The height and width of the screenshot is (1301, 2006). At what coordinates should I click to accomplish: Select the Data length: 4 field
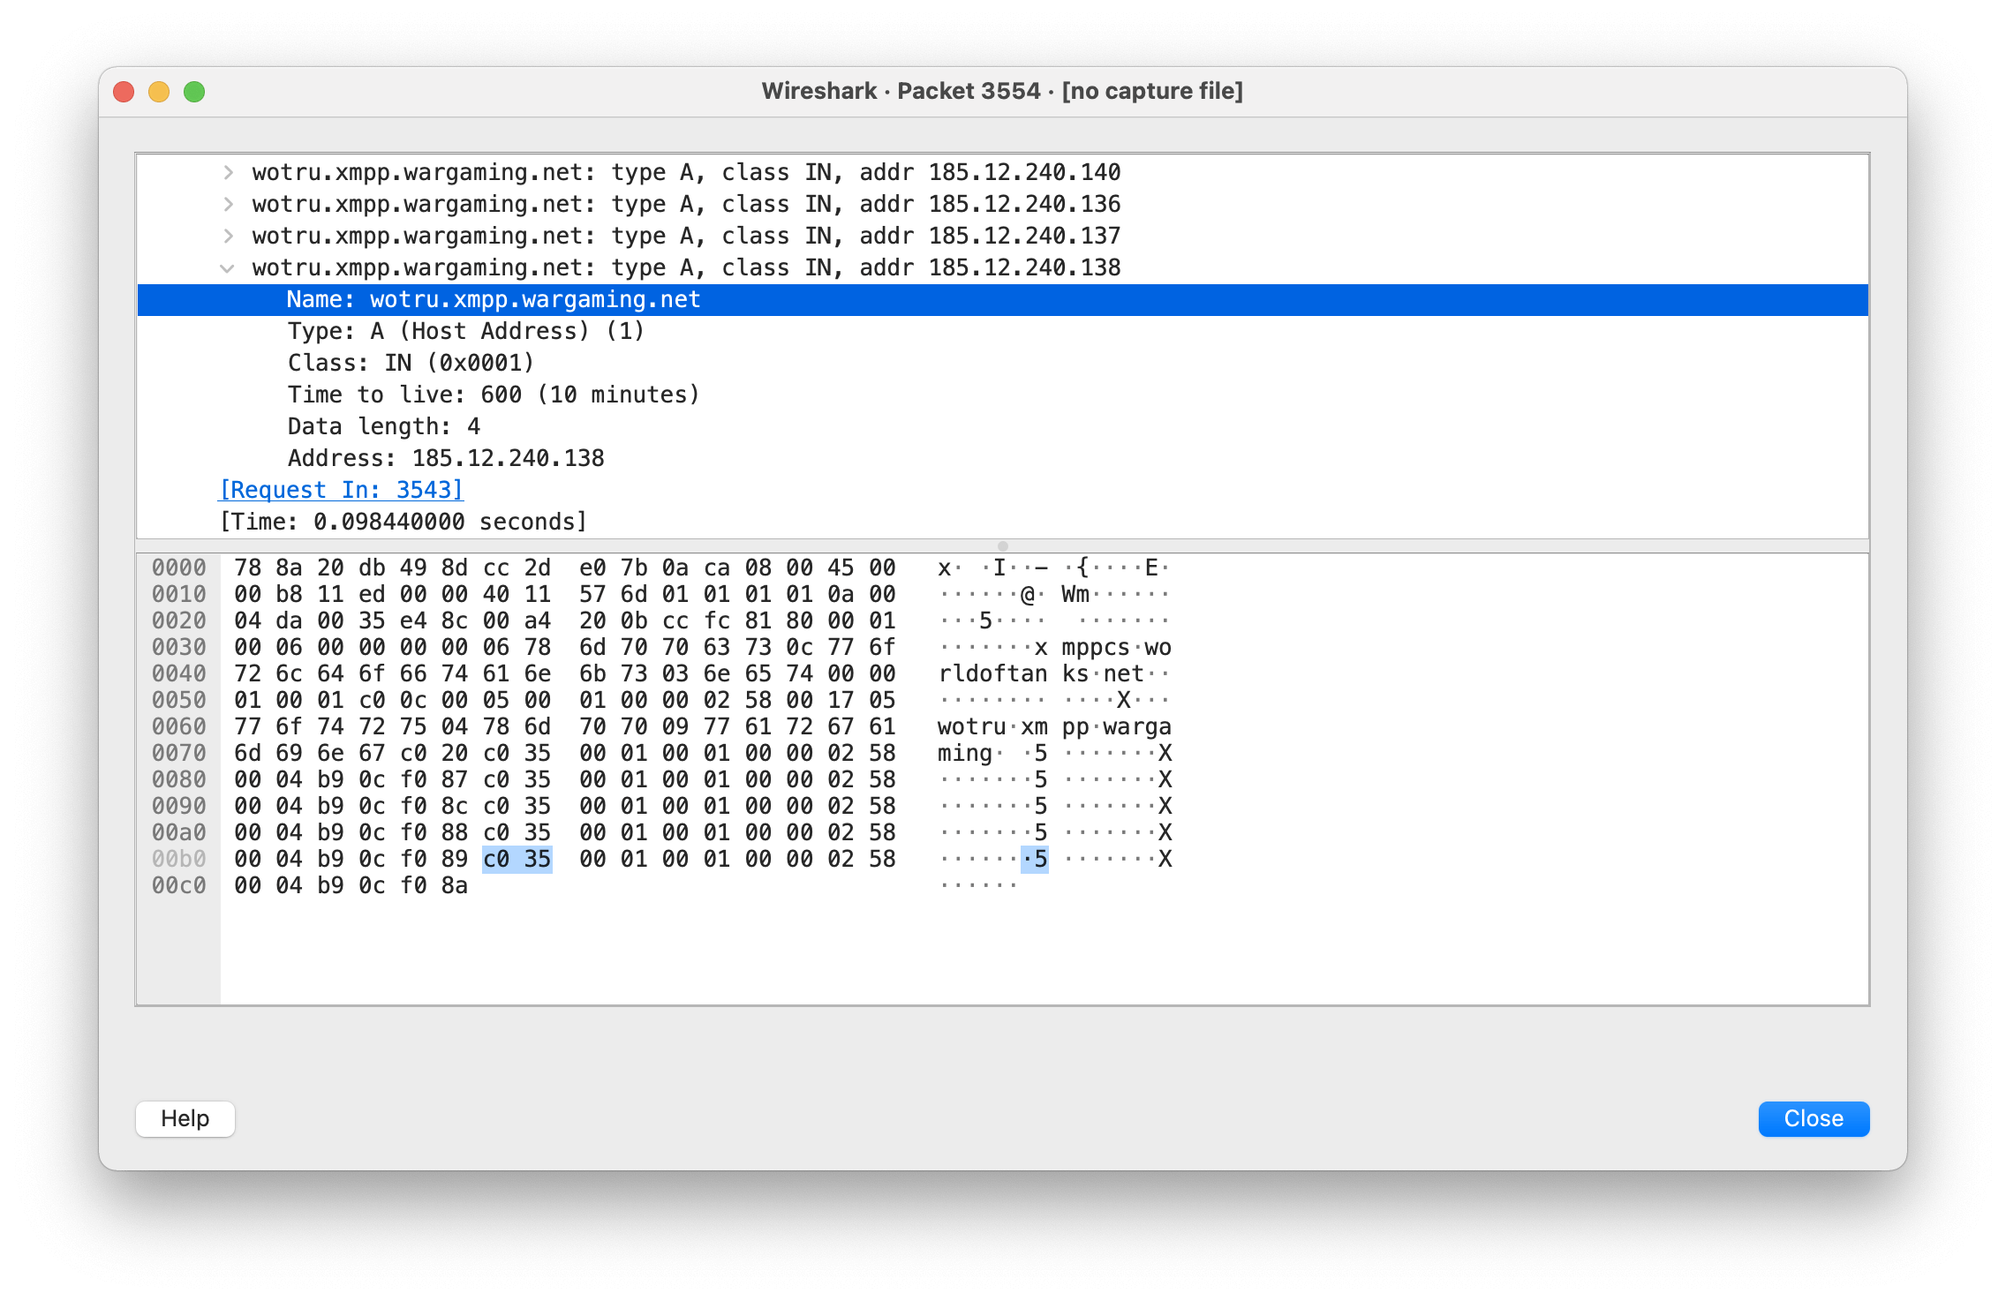coord(384,426)
